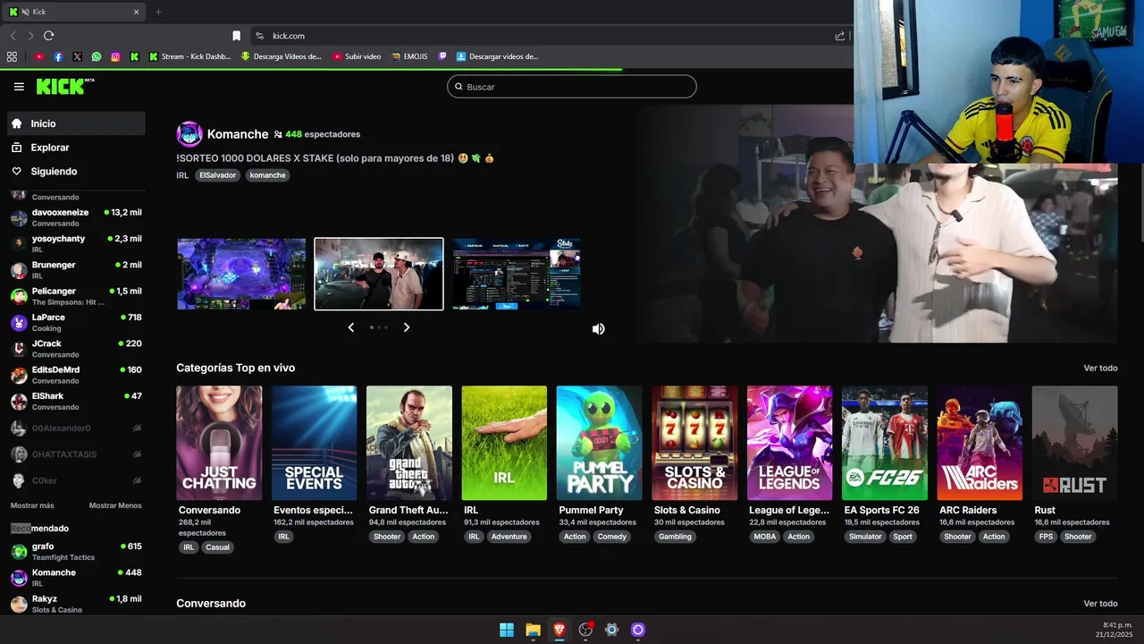Screen dimensions: 1144x644
Task: Open the League of Legends category card
Action: click(789, 443)
